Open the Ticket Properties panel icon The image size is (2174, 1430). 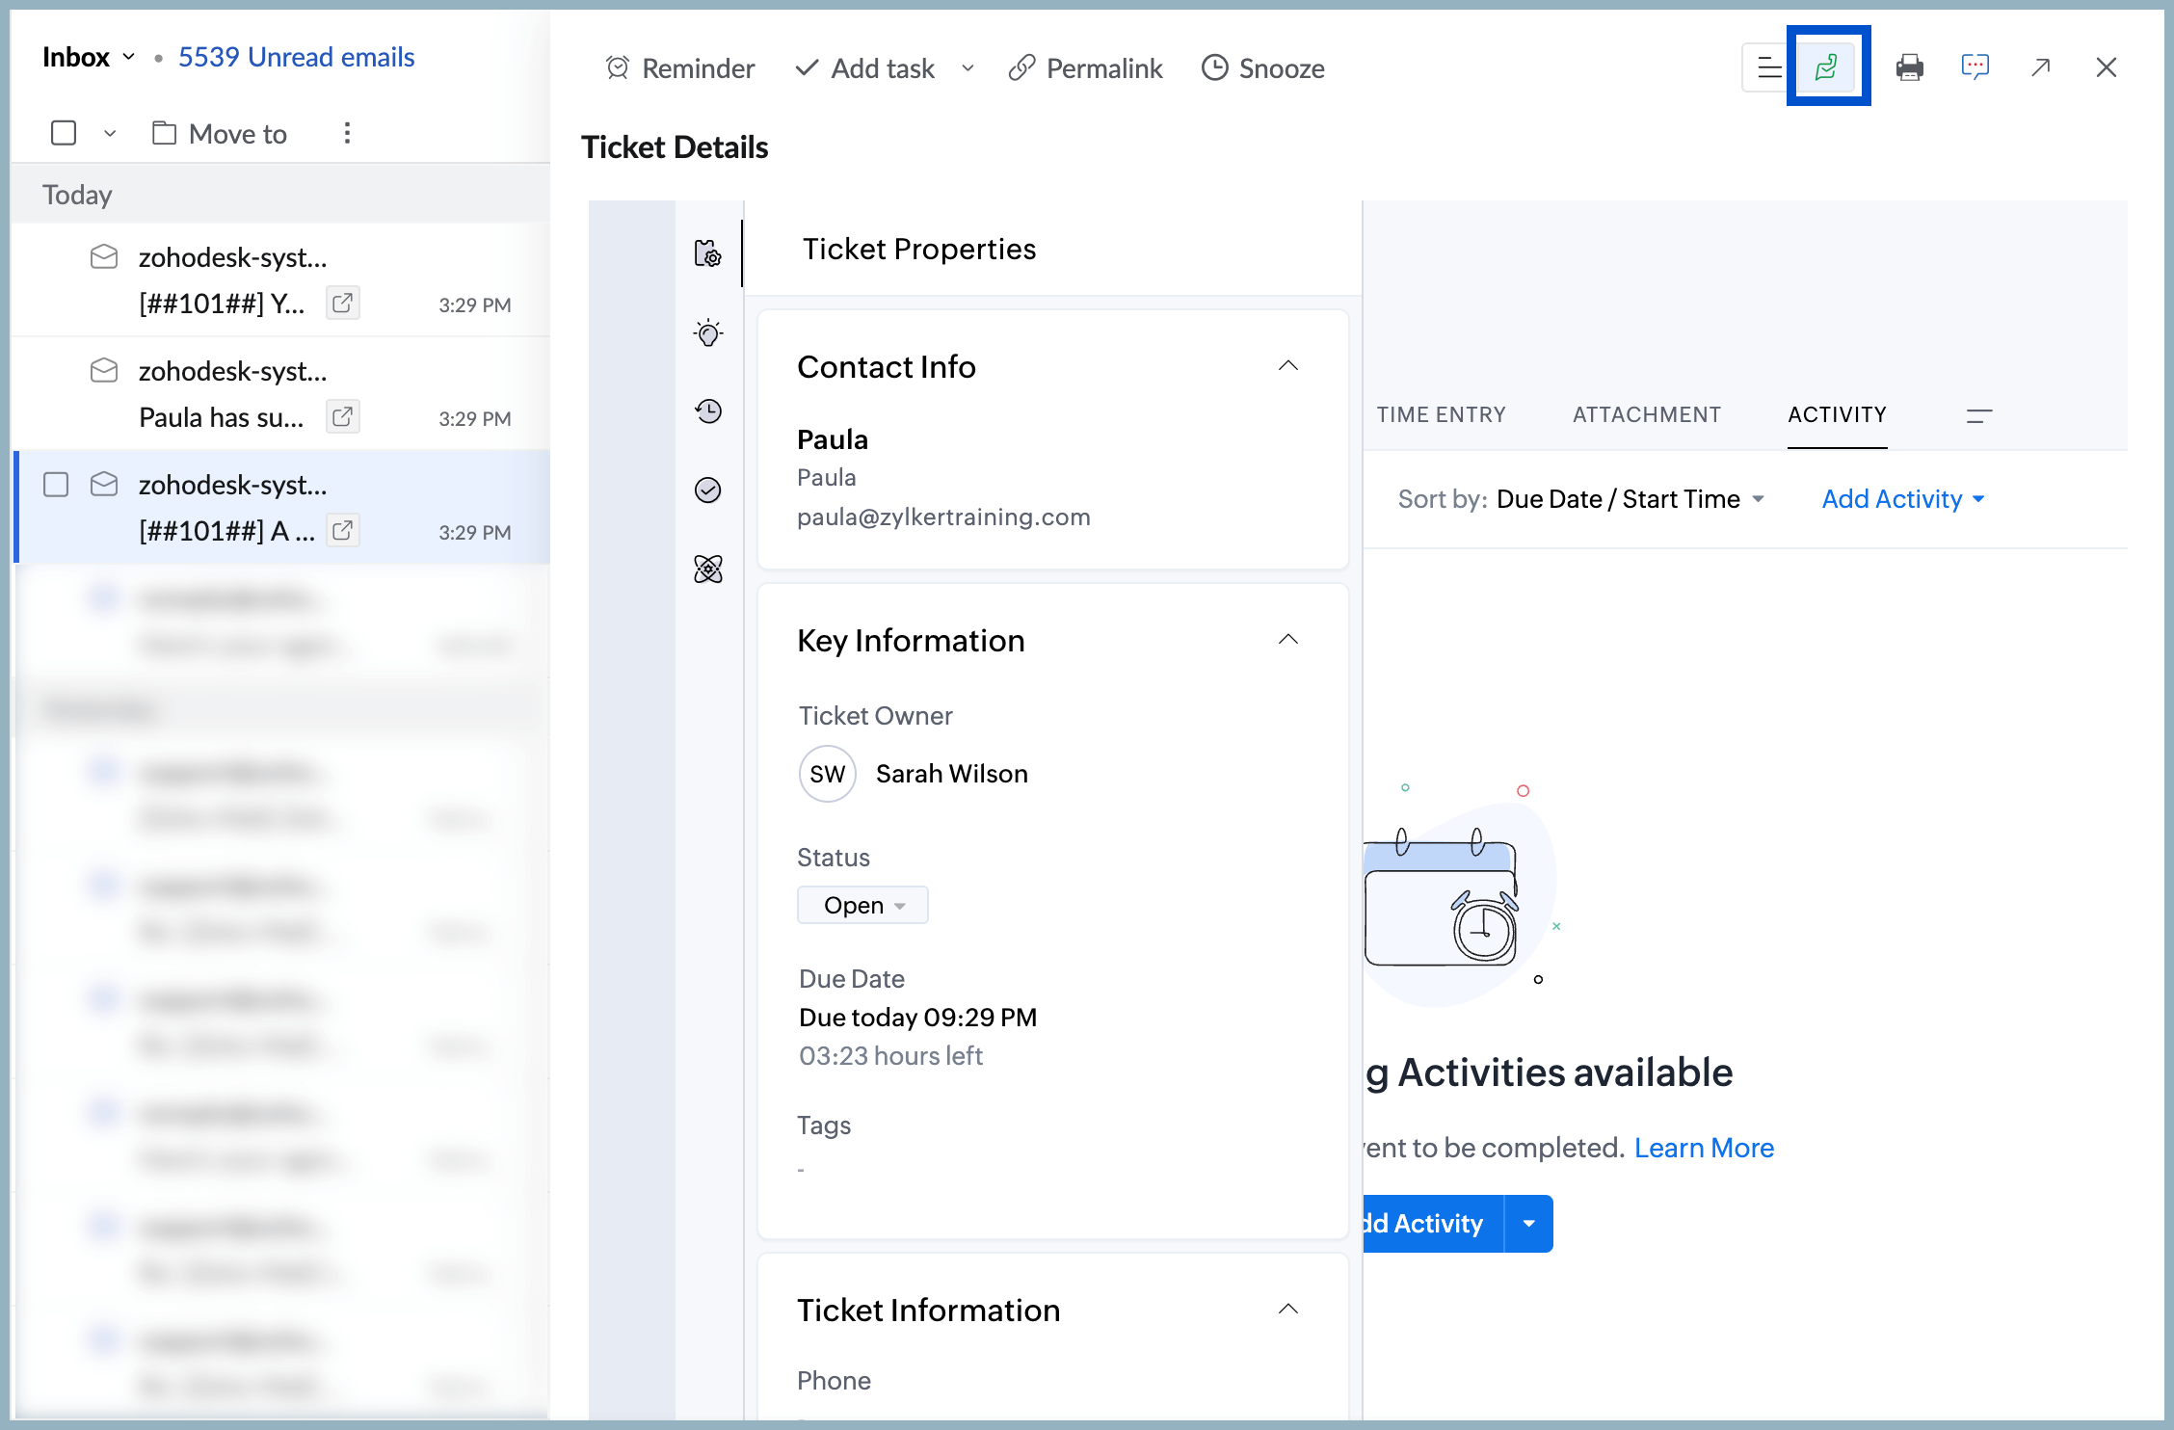click(708, 253)
